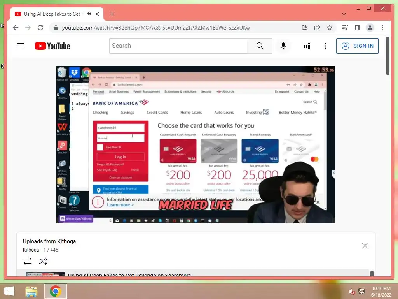Click the Uploads from Kitboga title
Viewport: 398px width, 299px height.
pos(49,241)
